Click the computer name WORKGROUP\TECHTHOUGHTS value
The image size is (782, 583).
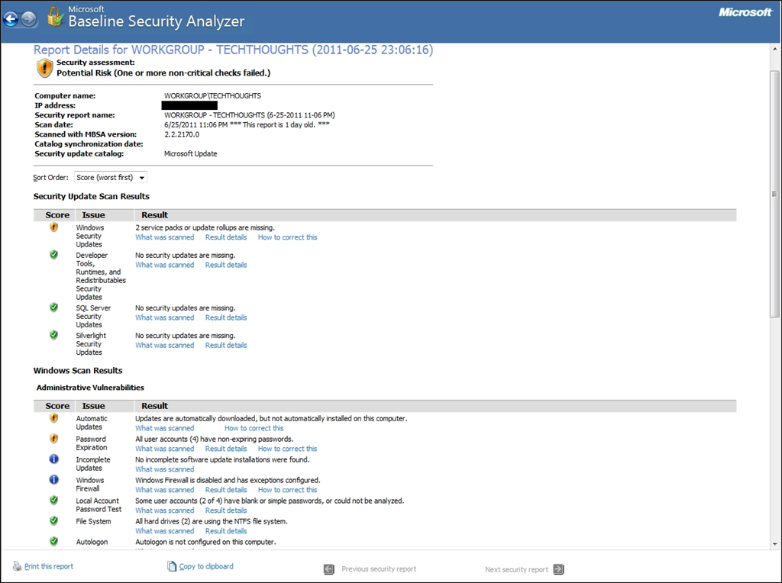212,95
